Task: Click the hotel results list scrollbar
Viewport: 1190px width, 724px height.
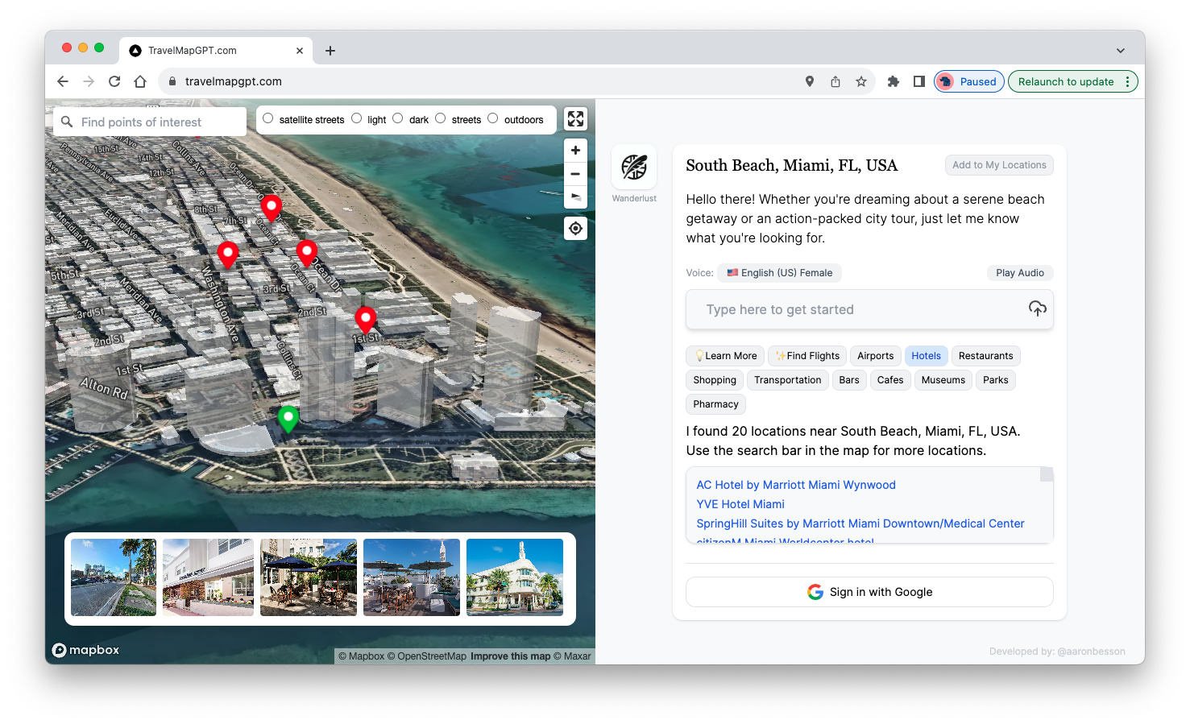Action: 1046,475
